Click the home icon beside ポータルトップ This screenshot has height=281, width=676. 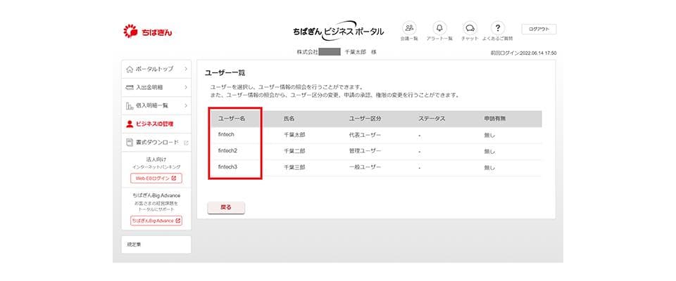click(x=129, y=69)
